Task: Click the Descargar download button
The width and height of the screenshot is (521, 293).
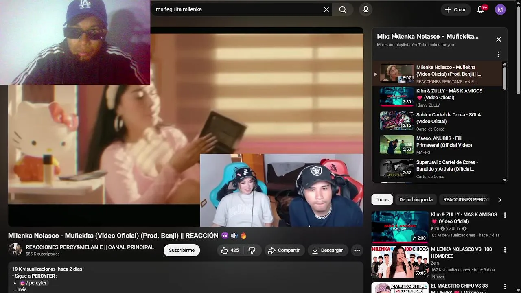Action: 327,250
